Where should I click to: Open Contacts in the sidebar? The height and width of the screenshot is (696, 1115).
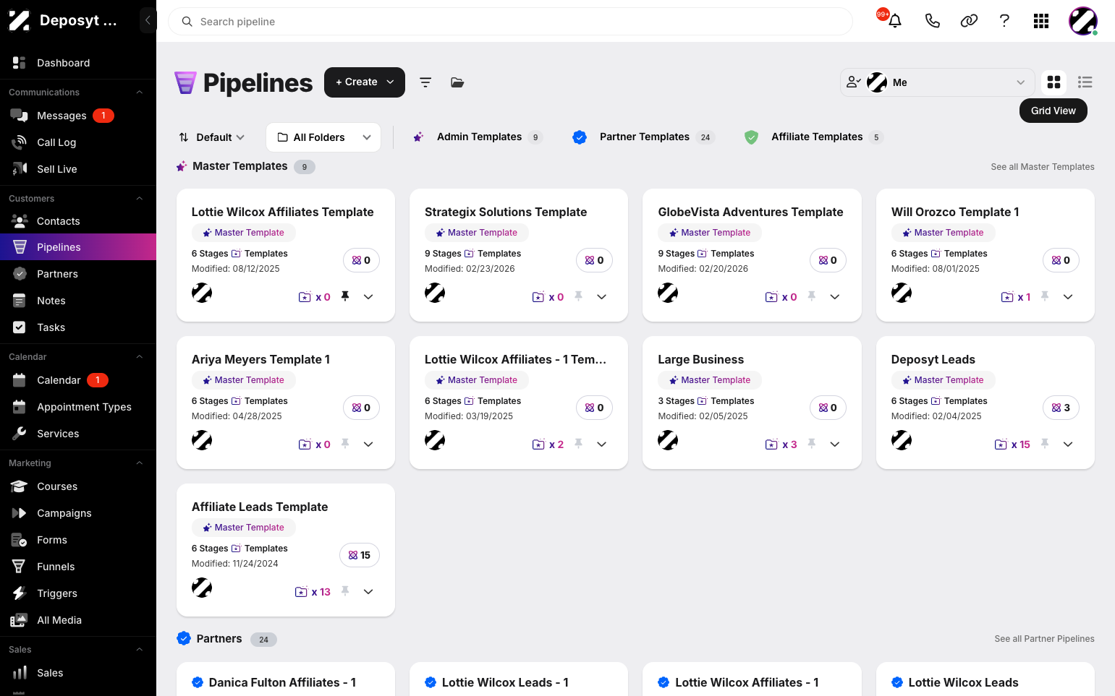click(x=78, y=221)
